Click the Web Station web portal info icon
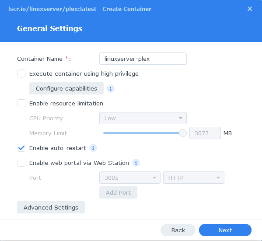Screen dimensions: 262x241 (x=136, y=163)
